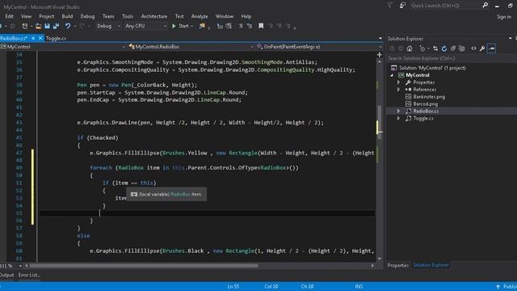Switch to the Solution Explorer bottom tab
517x291 pixels.
click(x=431, y=265)
